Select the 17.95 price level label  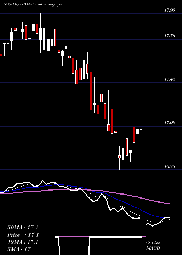point(170,11)
